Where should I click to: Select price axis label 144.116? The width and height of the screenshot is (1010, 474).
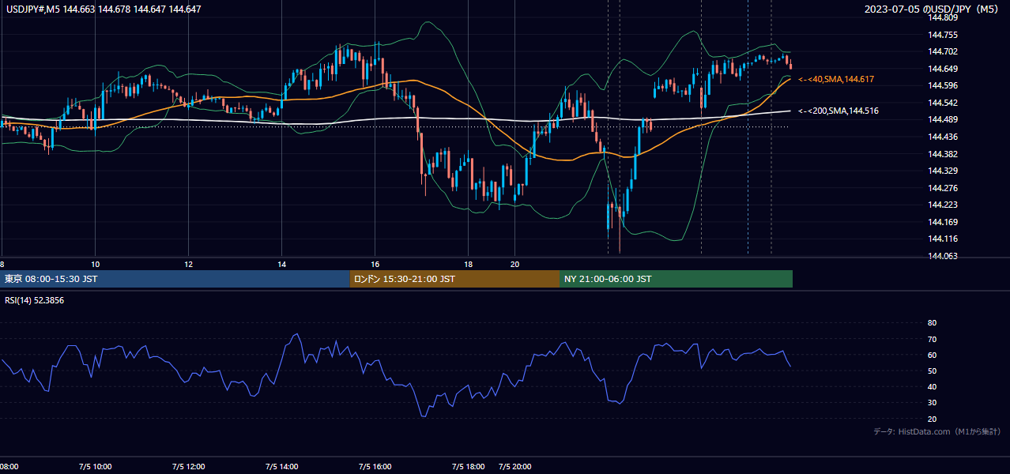943,239
